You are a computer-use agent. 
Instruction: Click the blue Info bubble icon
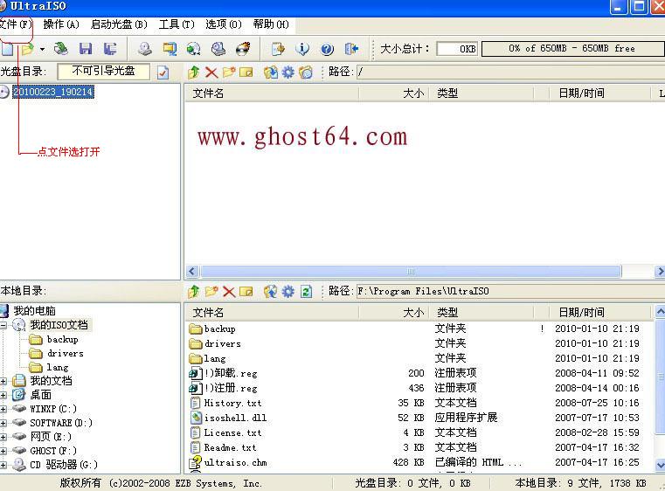pos(302,49)
